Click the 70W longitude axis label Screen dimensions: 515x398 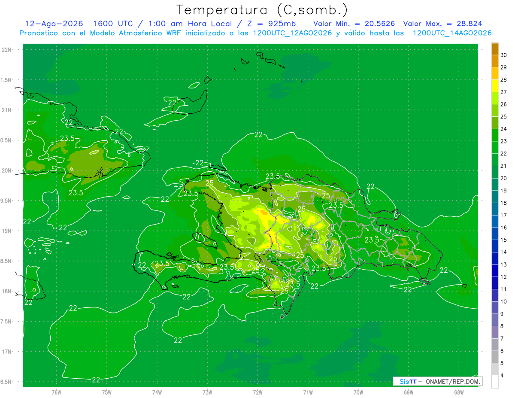(x=358, y=392)
